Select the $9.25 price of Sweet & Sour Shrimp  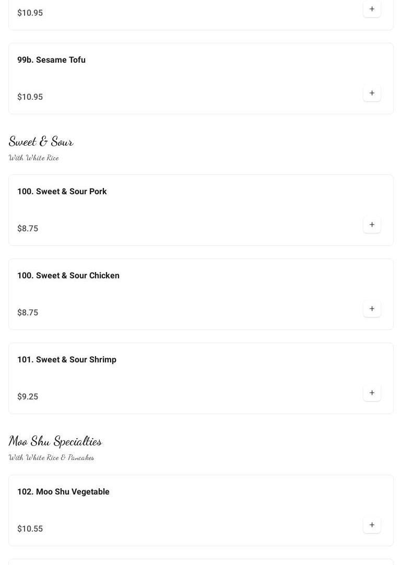28,397
